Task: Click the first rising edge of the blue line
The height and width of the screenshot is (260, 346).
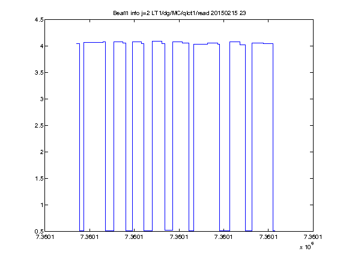Action: click(x=84, y=137)
